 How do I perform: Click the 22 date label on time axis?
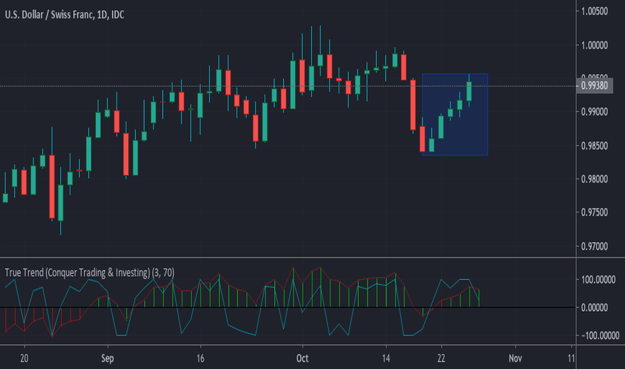pos(441,358)
